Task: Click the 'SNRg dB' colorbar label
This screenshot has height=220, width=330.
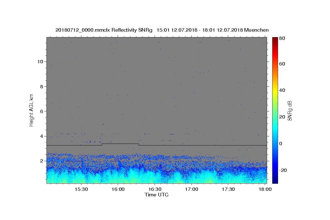Action: [290, 111]
